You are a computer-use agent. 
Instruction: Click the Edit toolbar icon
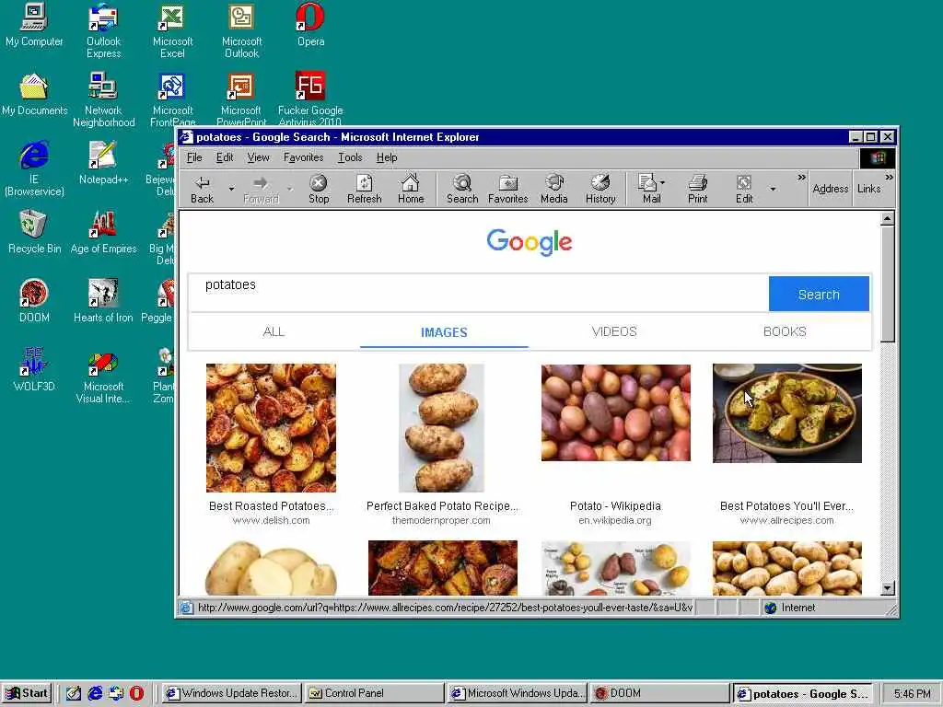[744, 190]
